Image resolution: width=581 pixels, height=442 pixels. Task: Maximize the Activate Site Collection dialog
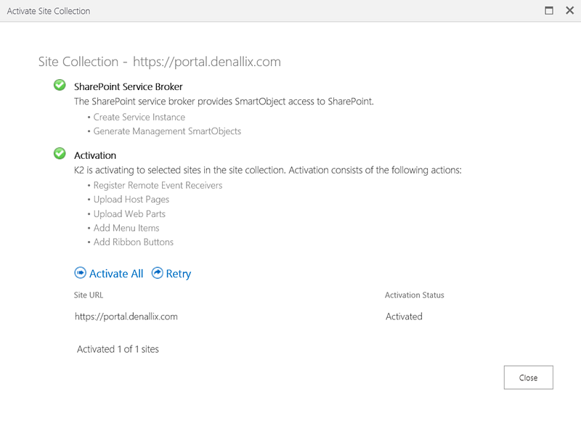[550, 11]
